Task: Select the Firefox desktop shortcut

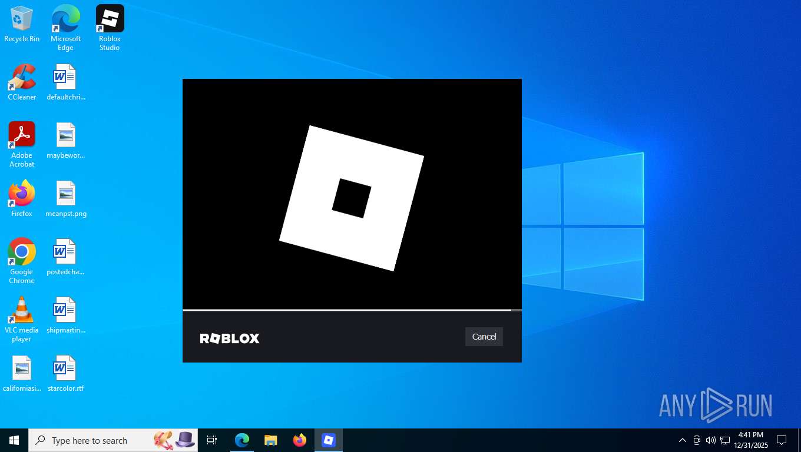Action: point(22,199)
